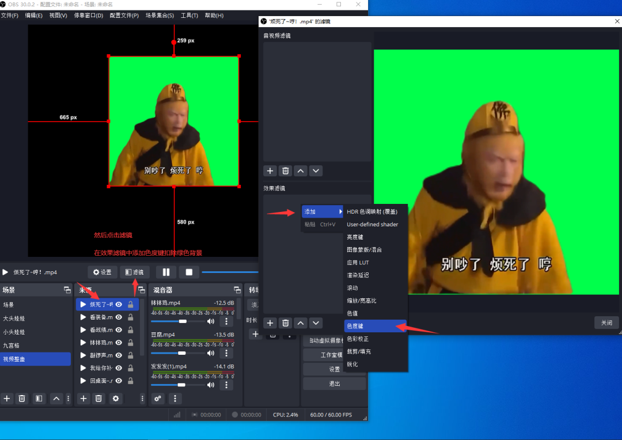Click the 滤镜 button in source toolbar
Image resolution: width=622 pixels, height=440 pixels.
coord(134,272)
